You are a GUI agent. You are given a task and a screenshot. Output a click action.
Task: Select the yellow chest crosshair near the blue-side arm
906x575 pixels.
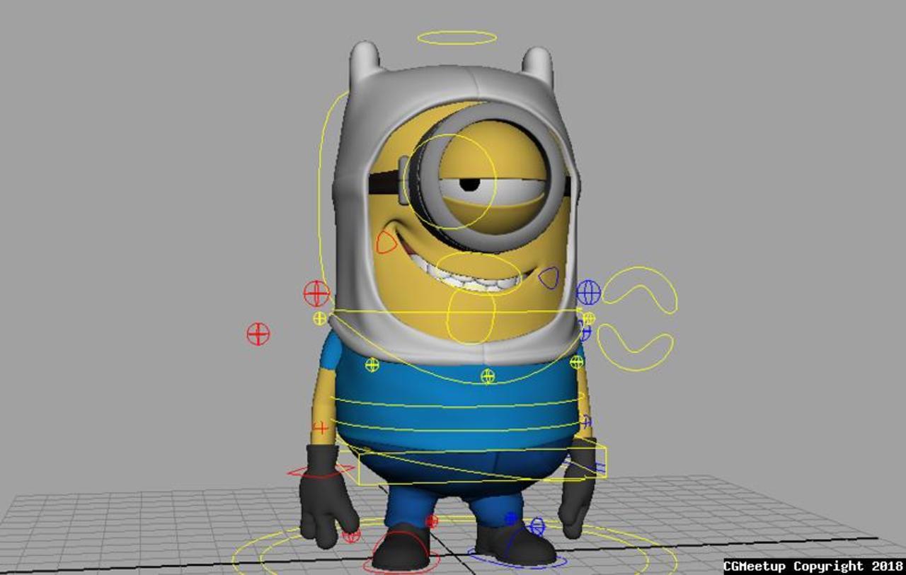coord(577,362)
